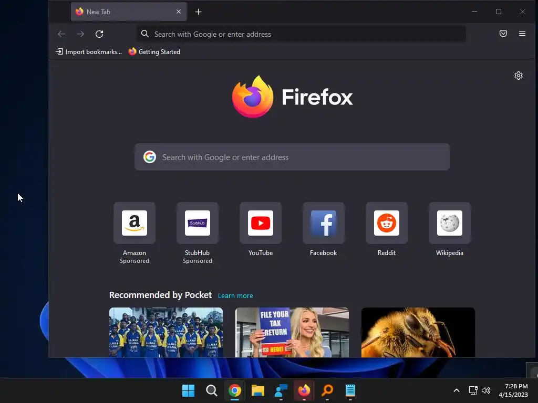Select the New Tab tab
The height and width of the screenshot is (403, 538).
pyautogui.click(x=129, y=12)
